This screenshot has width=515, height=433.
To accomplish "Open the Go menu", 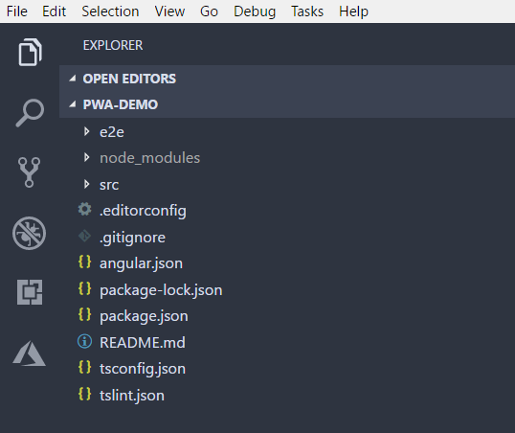I will (209, 11).
